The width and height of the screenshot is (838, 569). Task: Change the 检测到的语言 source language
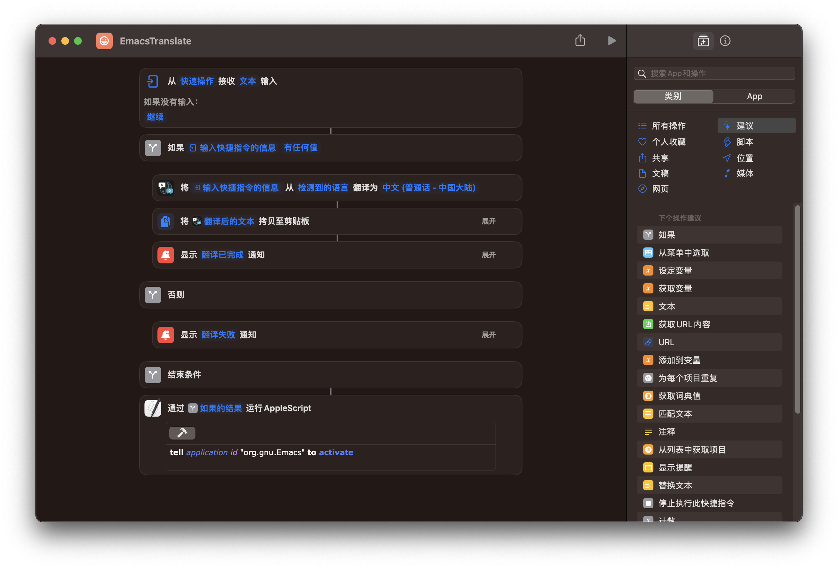pyautogui.click(x=323, y=188)
